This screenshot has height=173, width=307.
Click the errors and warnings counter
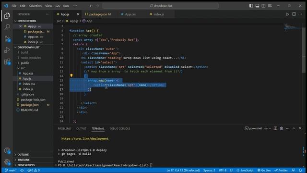pos(34,170)
